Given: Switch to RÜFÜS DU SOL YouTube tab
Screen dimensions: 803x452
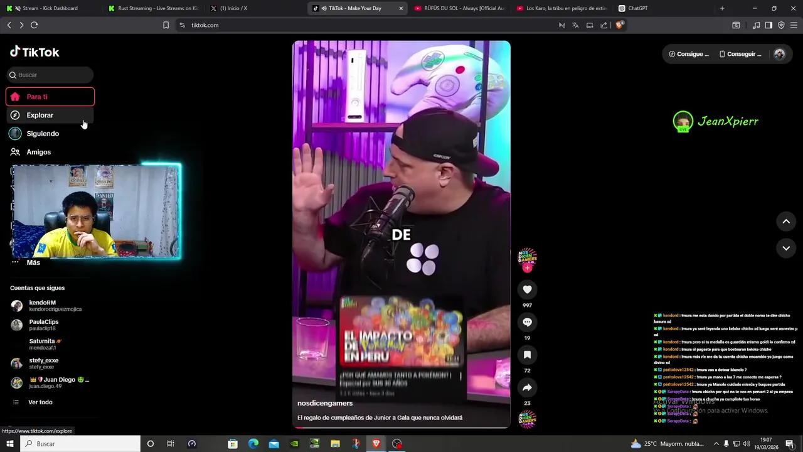Looking at the screenshot, I should tap(459, 8).
